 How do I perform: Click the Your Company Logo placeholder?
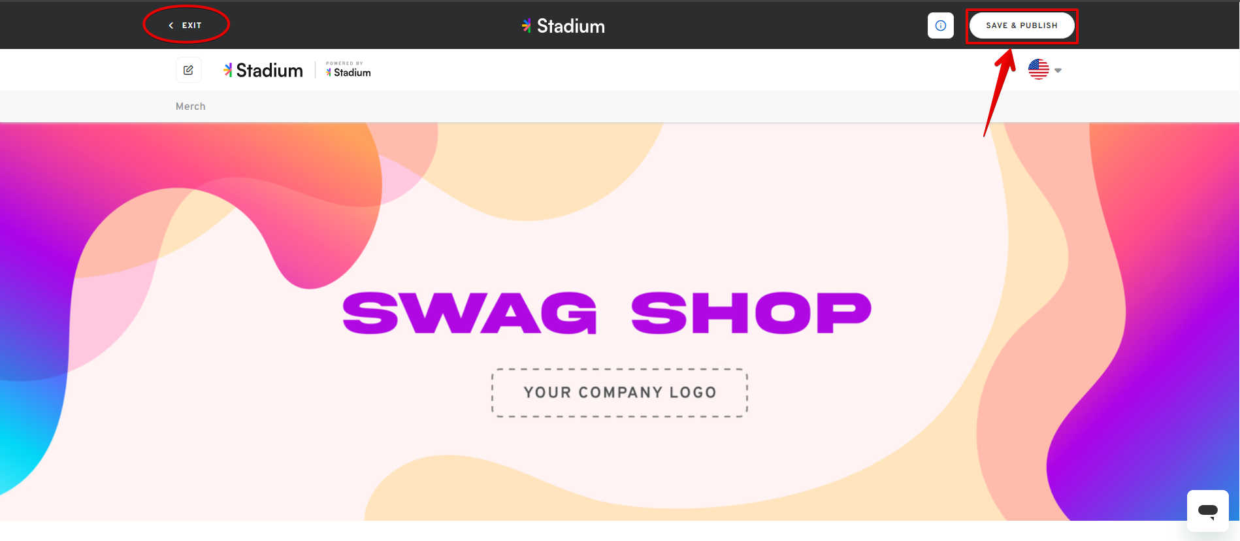[619, 393]
